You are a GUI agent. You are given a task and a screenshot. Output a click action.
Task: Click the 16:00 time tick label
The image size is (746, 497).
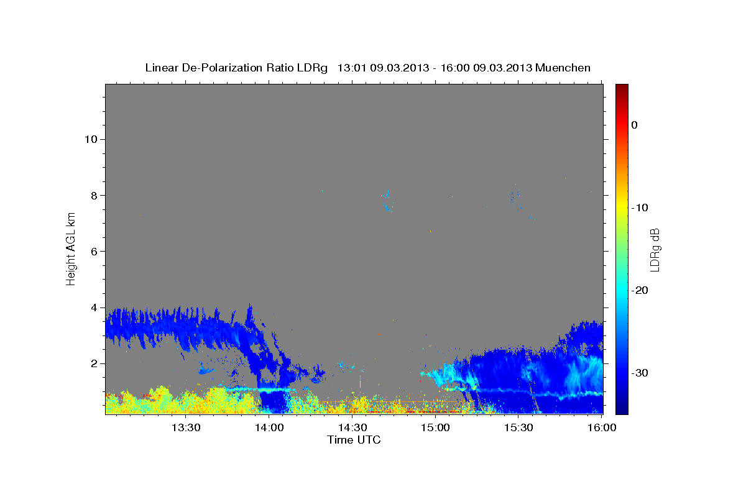pyautogui.click(x=602, y=427)
